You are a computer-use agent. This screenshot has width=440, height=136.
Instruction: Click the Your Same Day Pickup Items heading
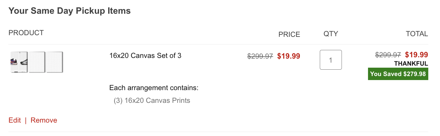point(69,11)
